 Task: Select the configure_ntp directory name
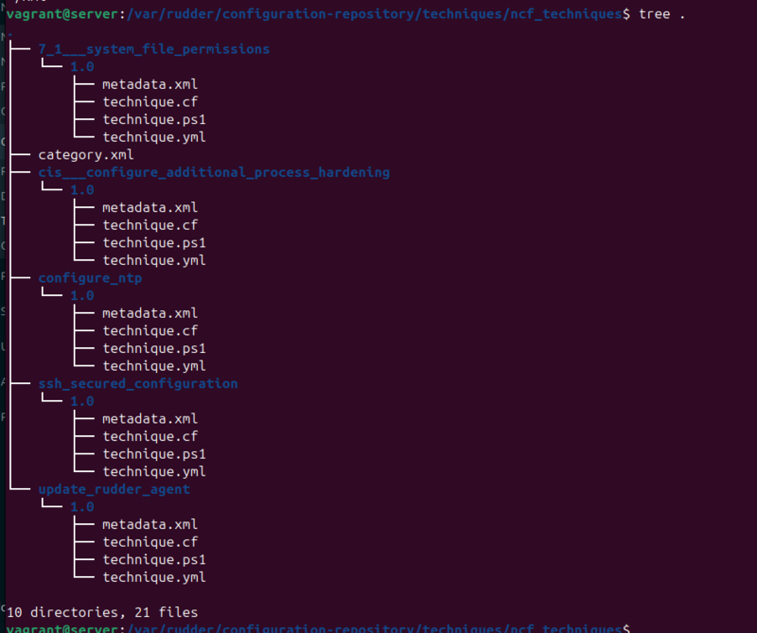pos(90,278)
